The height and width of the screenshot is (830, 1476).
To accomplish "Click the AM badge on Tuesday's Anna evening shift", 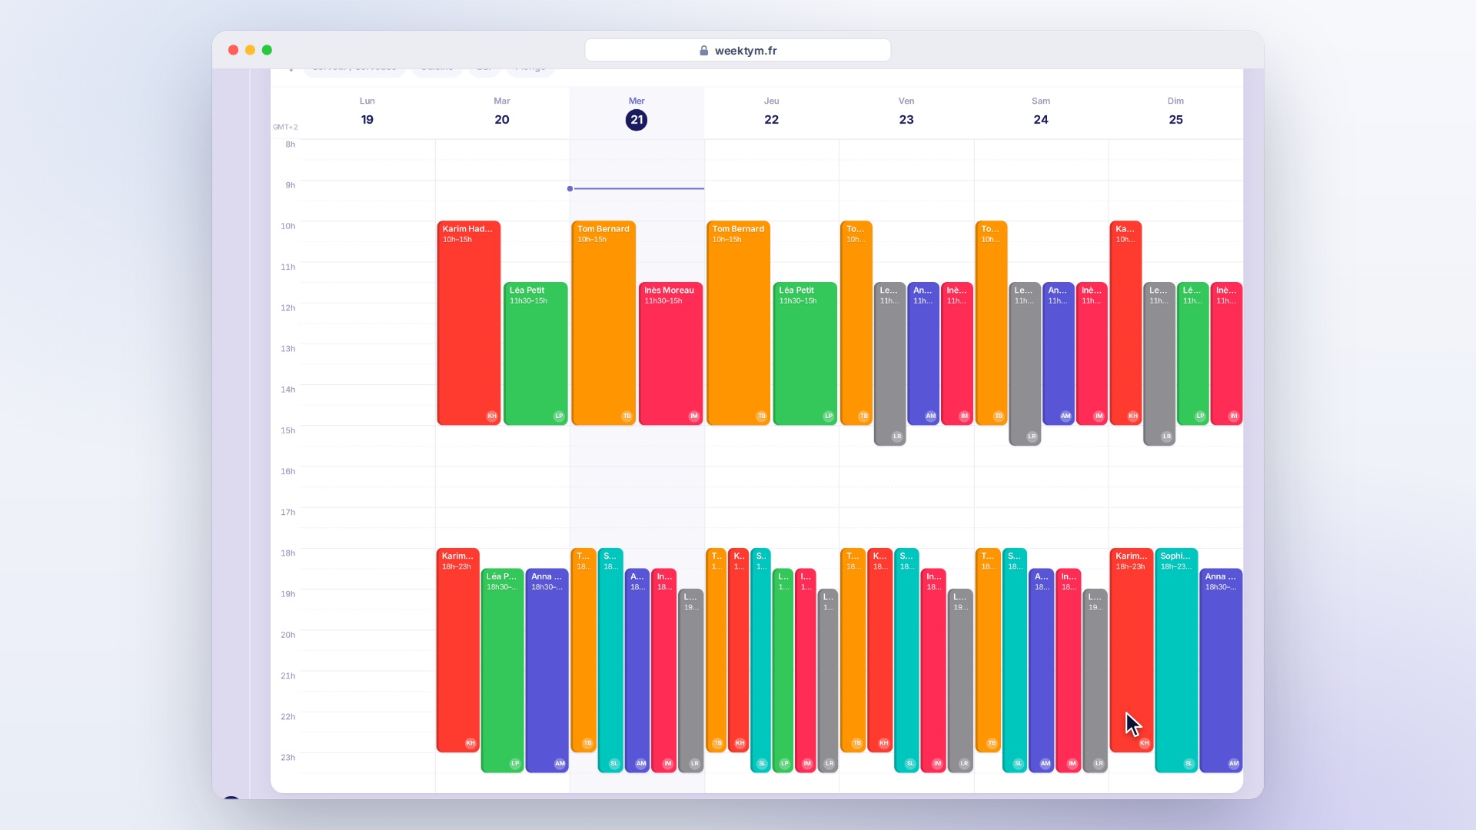I will click(x=560, y=763).
